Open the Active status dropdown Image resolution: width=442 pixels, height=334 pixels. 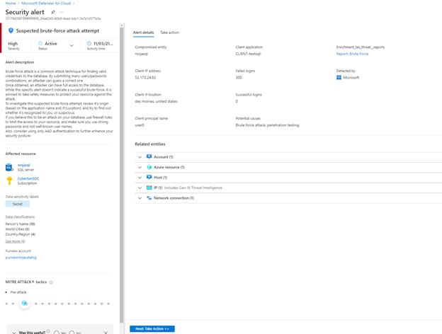(x=72, y=45)
